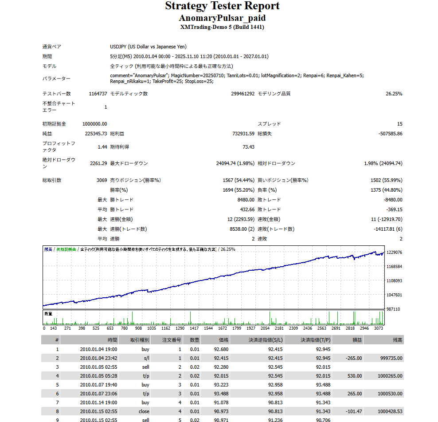This screenshot has height=422, width=438.
Task: Select the profit factor value 1.44
Action: coord(102,146)
